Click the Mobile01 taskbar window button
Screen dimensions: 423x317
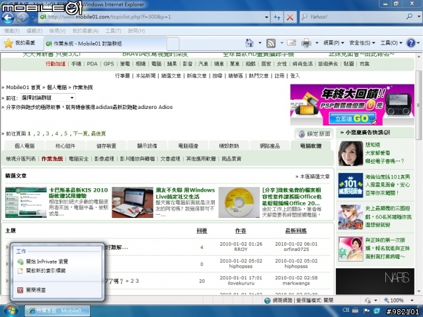(x=58, y=311)
